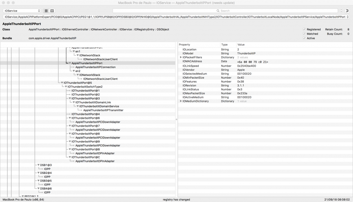Click the IOMACAddress data value

253,62
